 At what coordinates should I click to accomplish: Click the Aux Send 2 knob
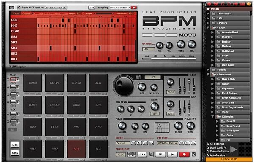pos(131,109)
